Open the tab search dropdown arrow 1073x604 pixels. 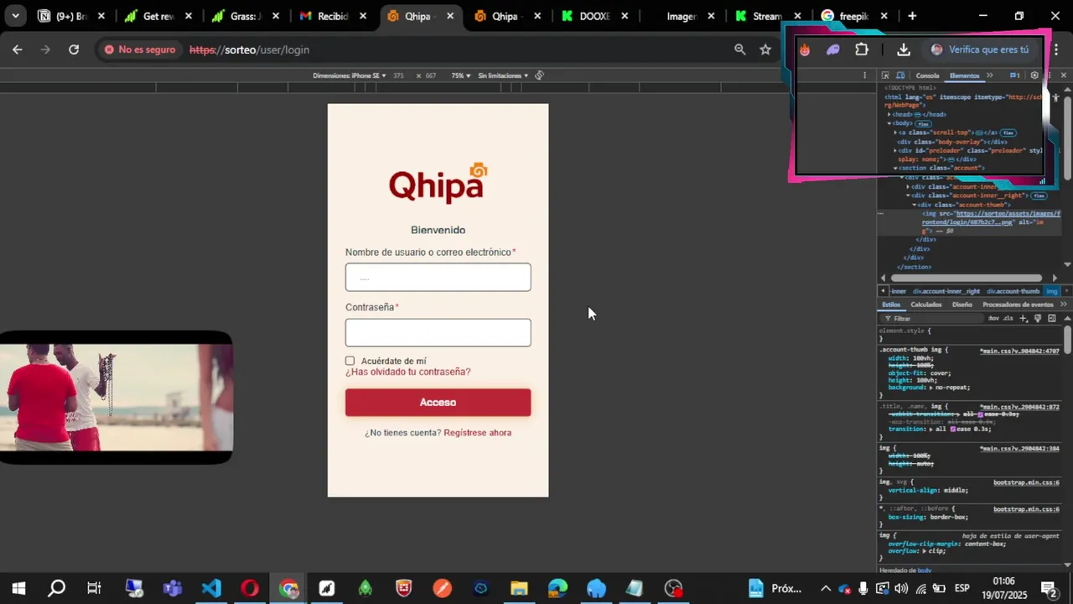pos(15,16)
